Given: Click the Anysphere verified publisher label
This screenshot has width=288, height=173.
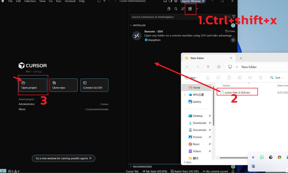Looking at the screenshot, I should coord(154,40).
